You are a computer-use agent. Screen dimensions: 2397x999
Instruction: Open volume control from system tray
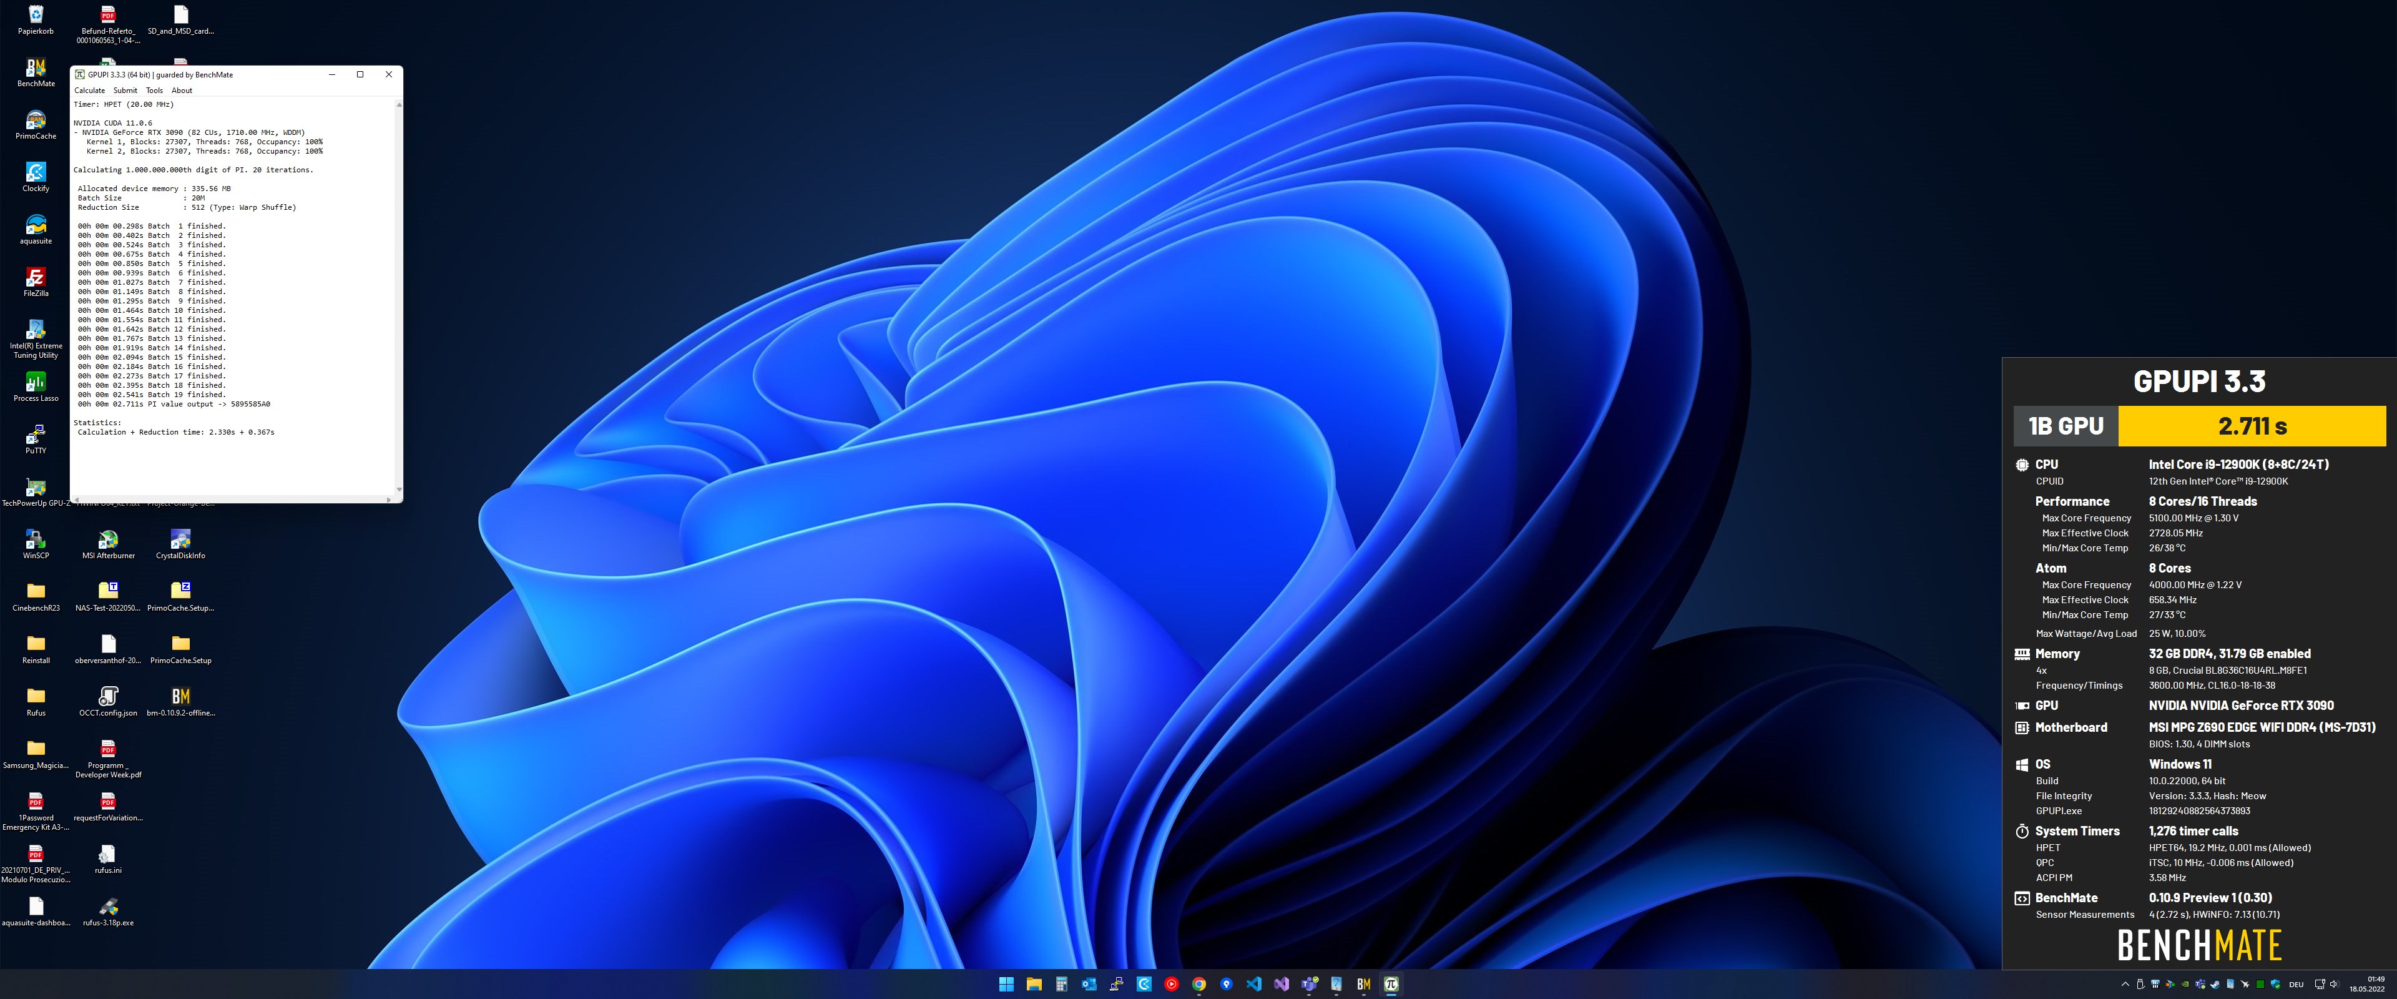pos(2335,984)
